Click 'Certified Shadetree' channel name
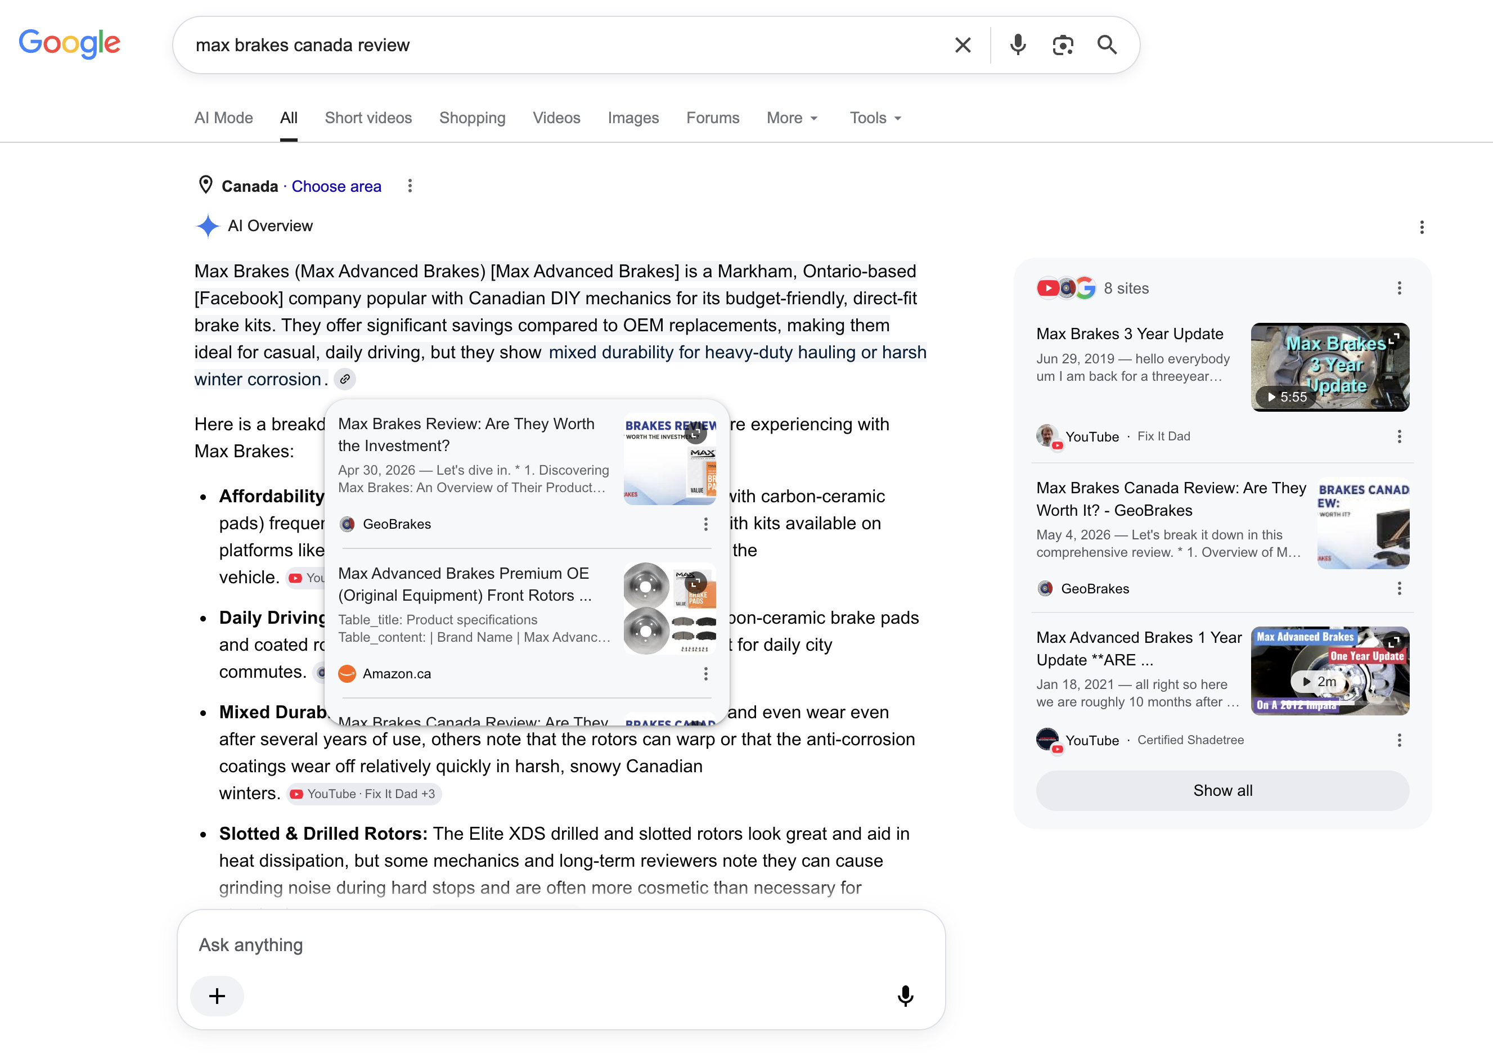The width and height of the screenshot is (1493, 1054). click(1190, 740)
